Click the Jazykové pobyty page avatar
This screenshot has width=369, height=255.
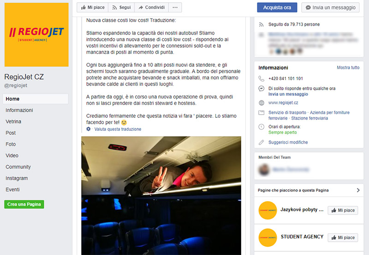268,210
